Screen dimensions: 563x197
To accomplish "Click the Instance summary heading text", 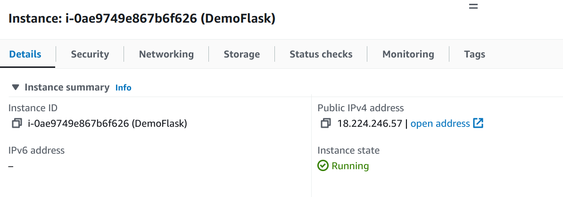I will 67,87.
